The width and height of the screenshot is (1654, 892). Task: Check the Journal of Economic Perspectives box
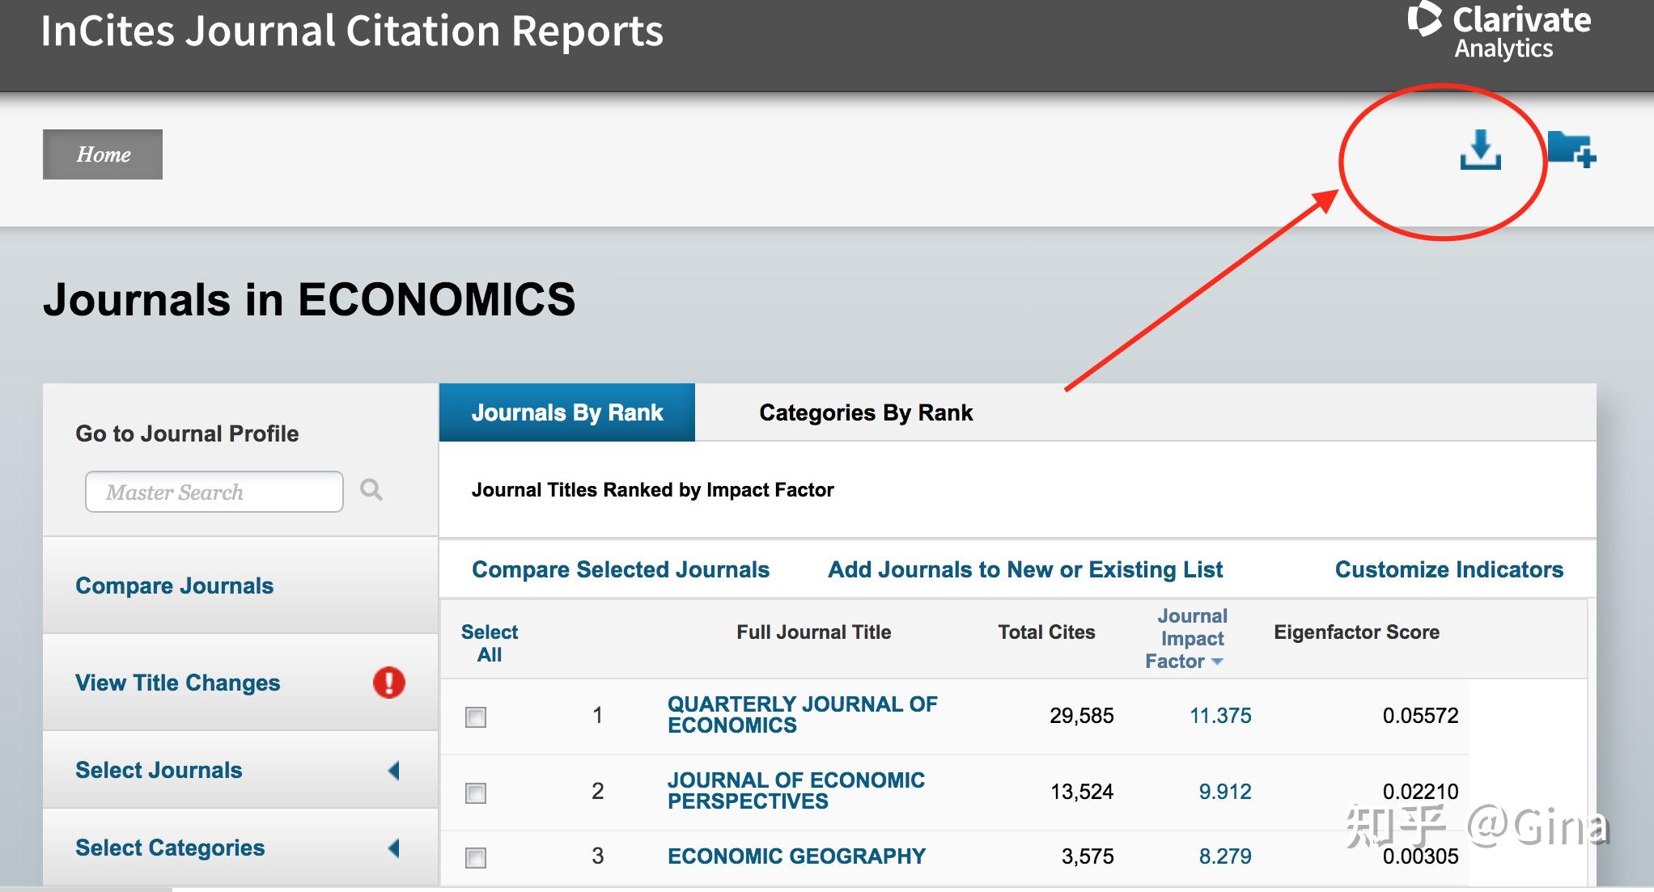tap(476, 793)
